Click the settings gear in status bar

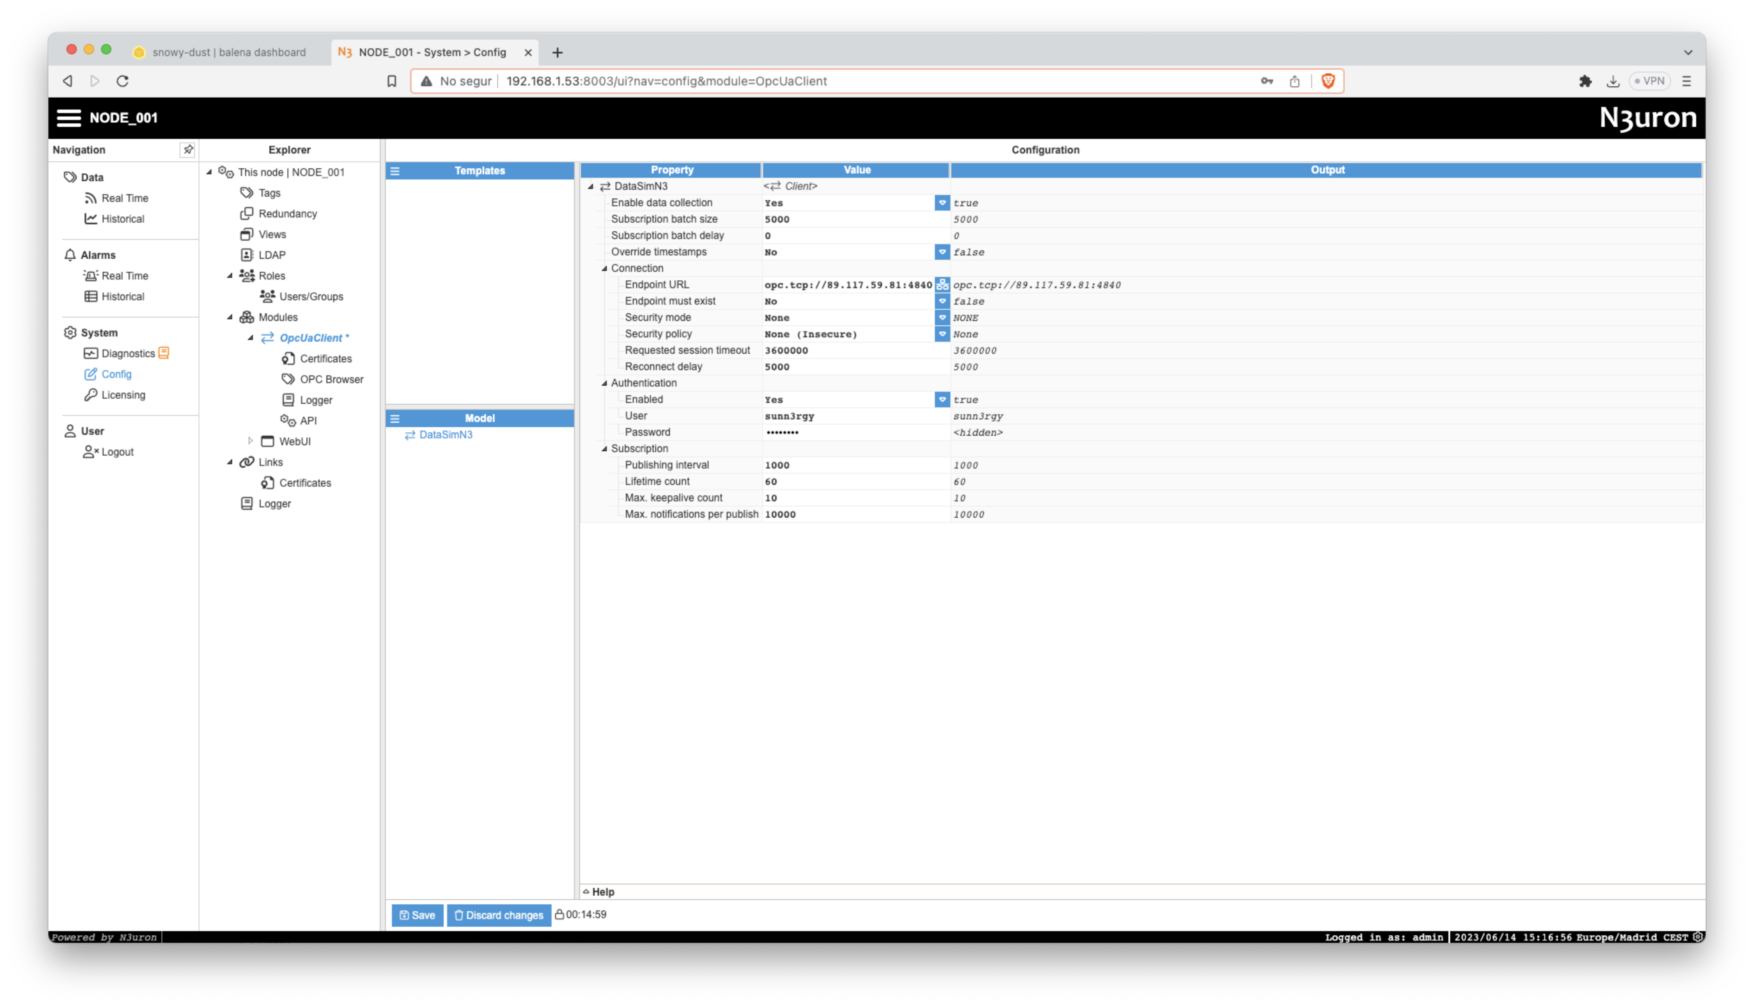1697,937
